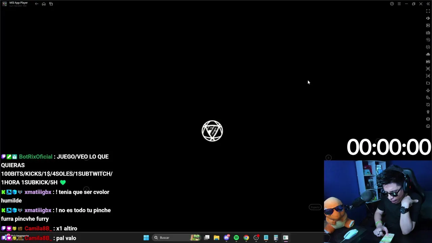Click the location pin icon in sidebar
The height and width of the screenshot is (243, 432).
[428, 112]
